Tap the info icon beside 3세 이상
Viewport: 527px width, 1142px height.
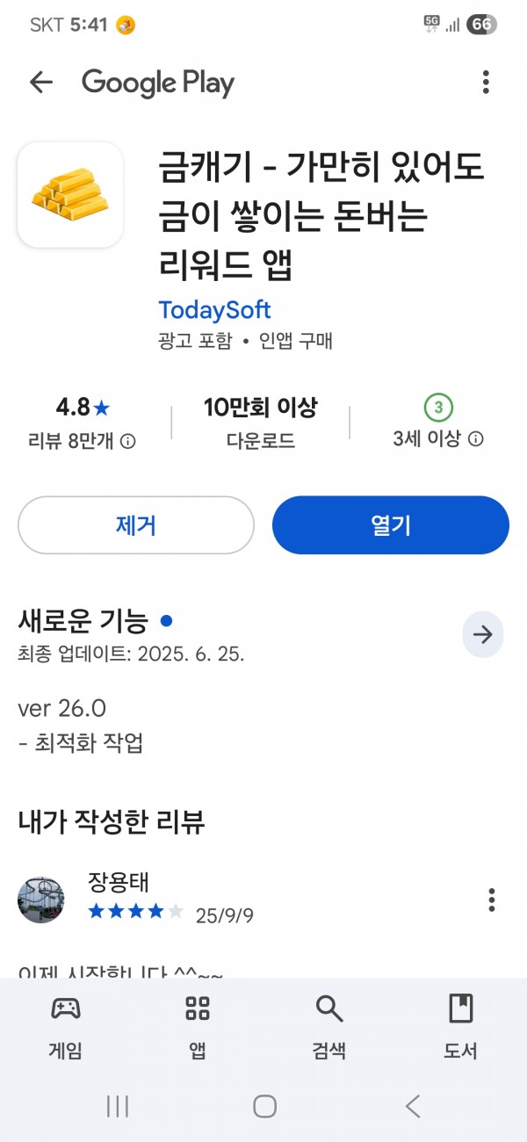click(475, 439)
